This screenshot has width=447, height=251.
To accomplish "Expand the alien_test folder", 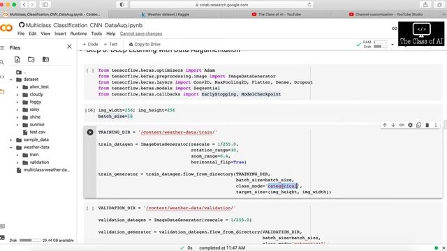I will click(17, 87).
